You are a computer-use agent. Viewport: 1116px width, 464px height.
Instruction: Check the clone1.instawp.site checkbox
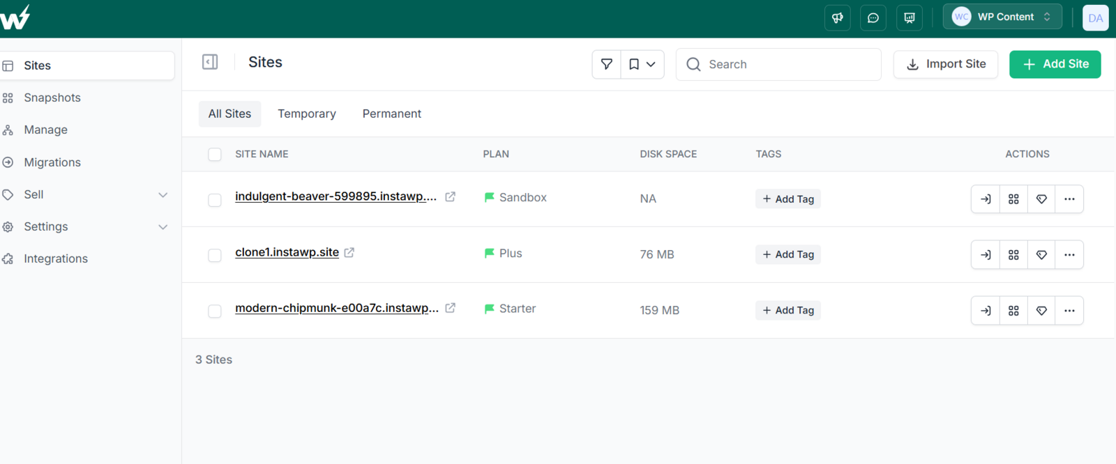(x=215, y=256)
